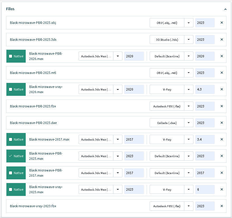Collapse the Files section chevron

(225, 9)
